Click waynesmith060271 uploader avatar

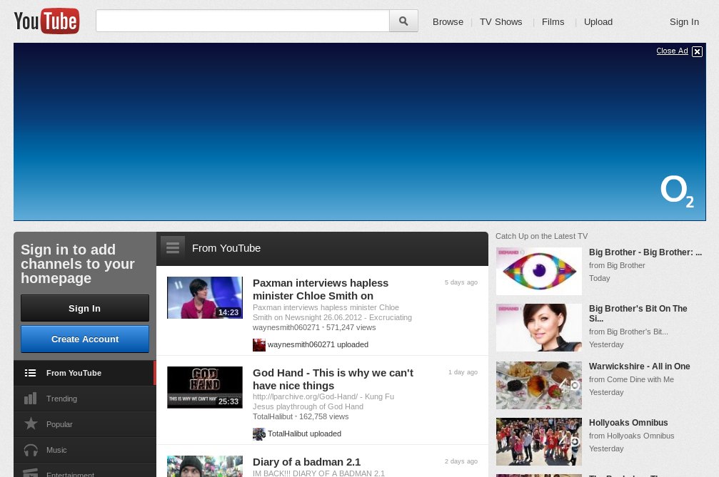259,344
